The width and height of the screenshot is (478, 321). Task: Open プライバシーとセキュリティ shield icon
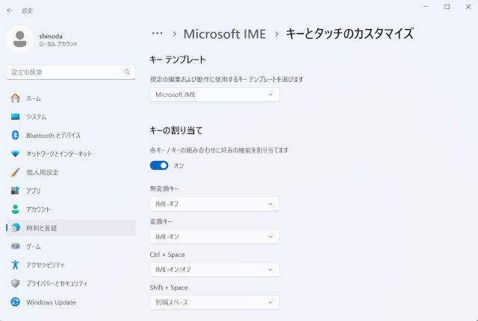15,283
